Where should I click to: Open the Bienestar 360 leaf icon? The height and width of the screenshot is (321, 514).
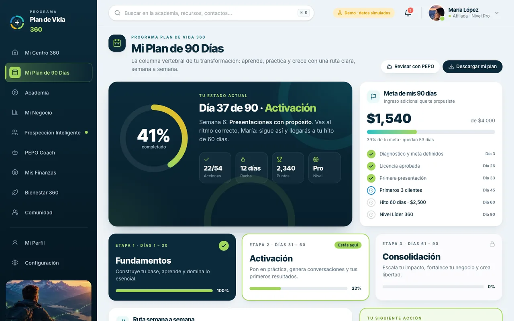[x=15, y=193]
